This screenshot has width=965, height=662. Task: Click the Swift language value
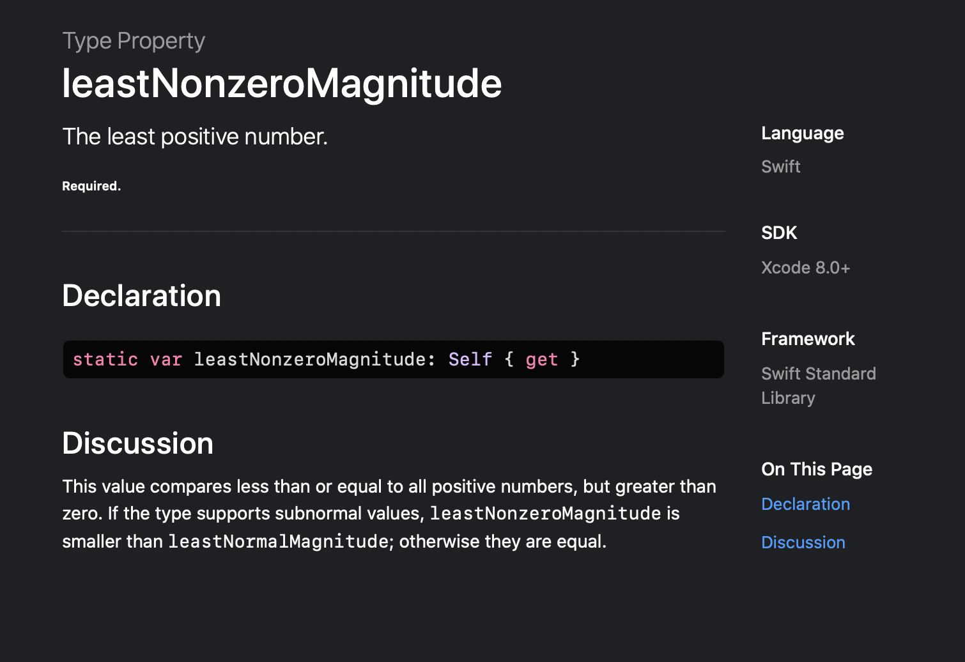tap(780, 167)
